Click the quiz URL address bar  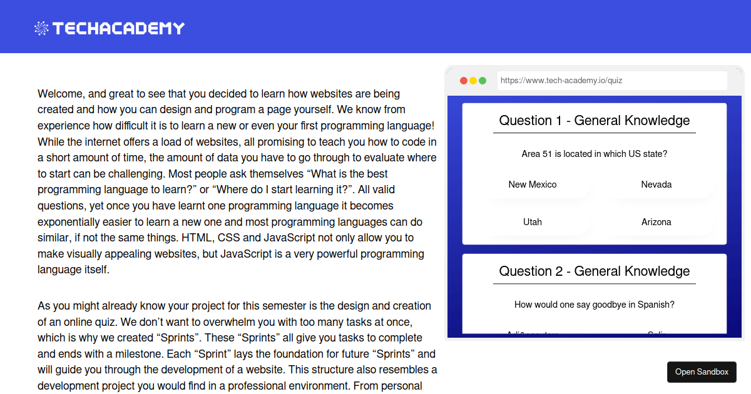click(x=612, y=80)
